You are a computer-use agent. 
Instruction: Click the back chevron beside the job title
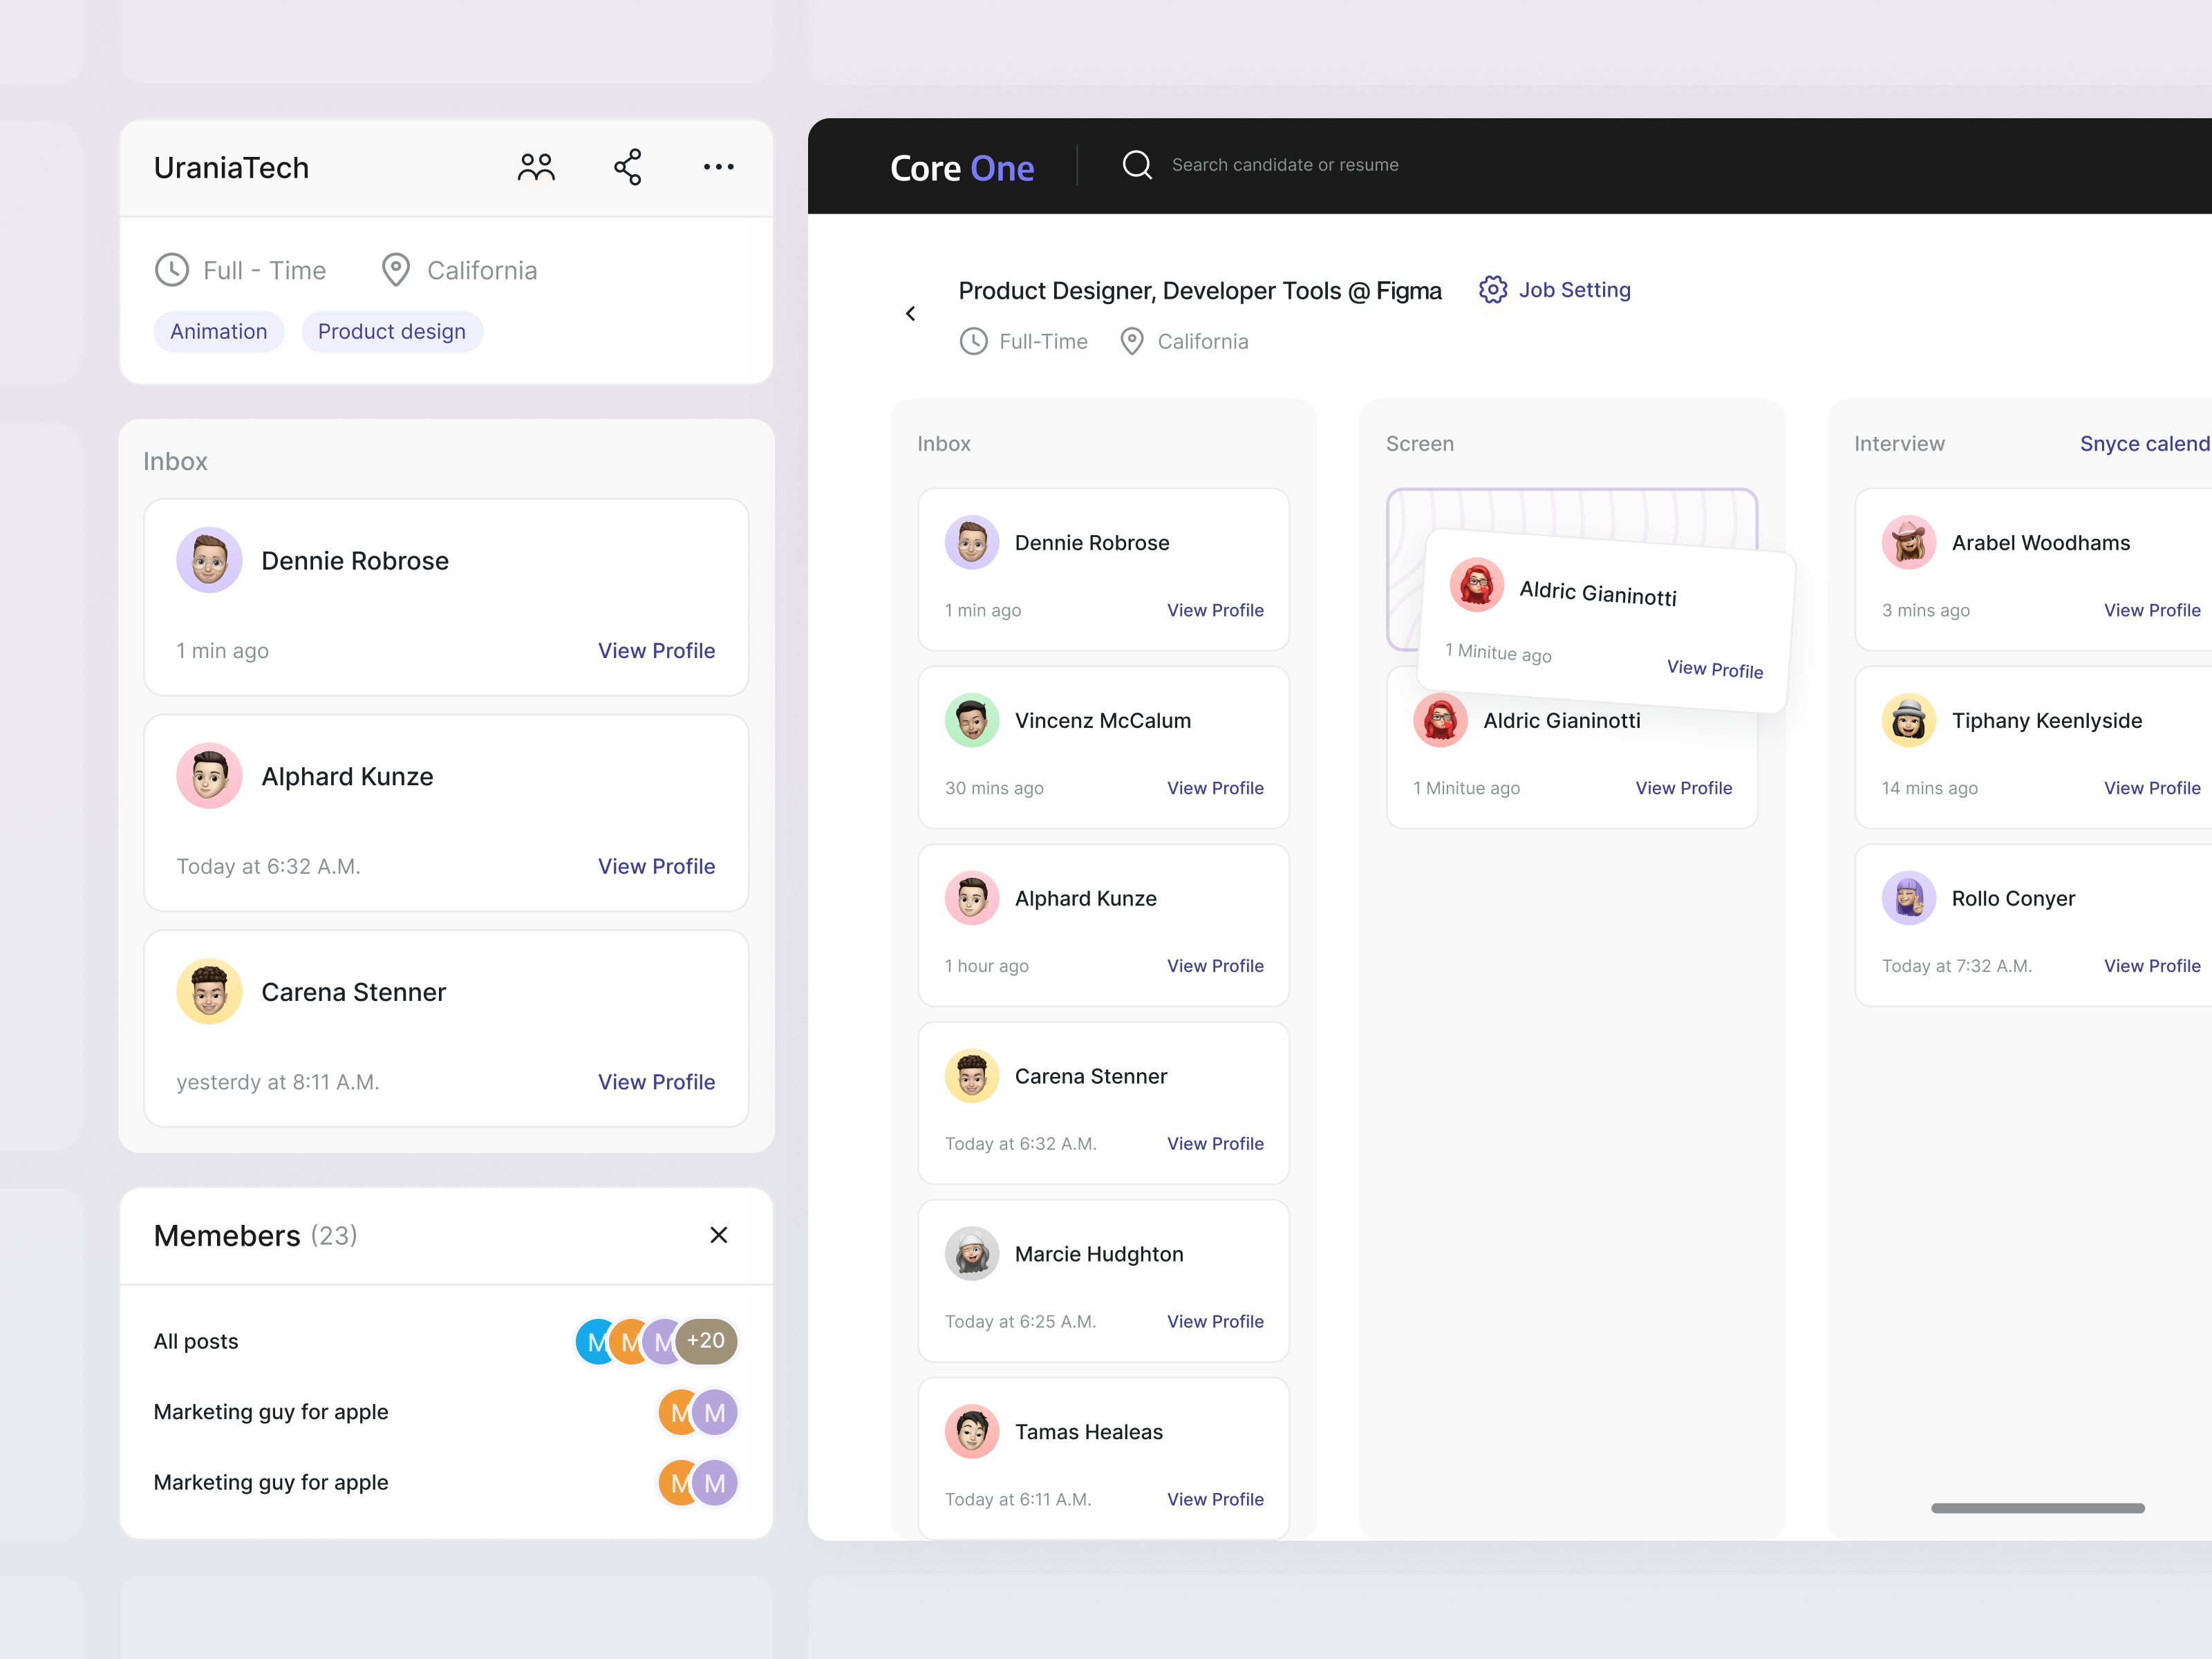click(910, 313)
